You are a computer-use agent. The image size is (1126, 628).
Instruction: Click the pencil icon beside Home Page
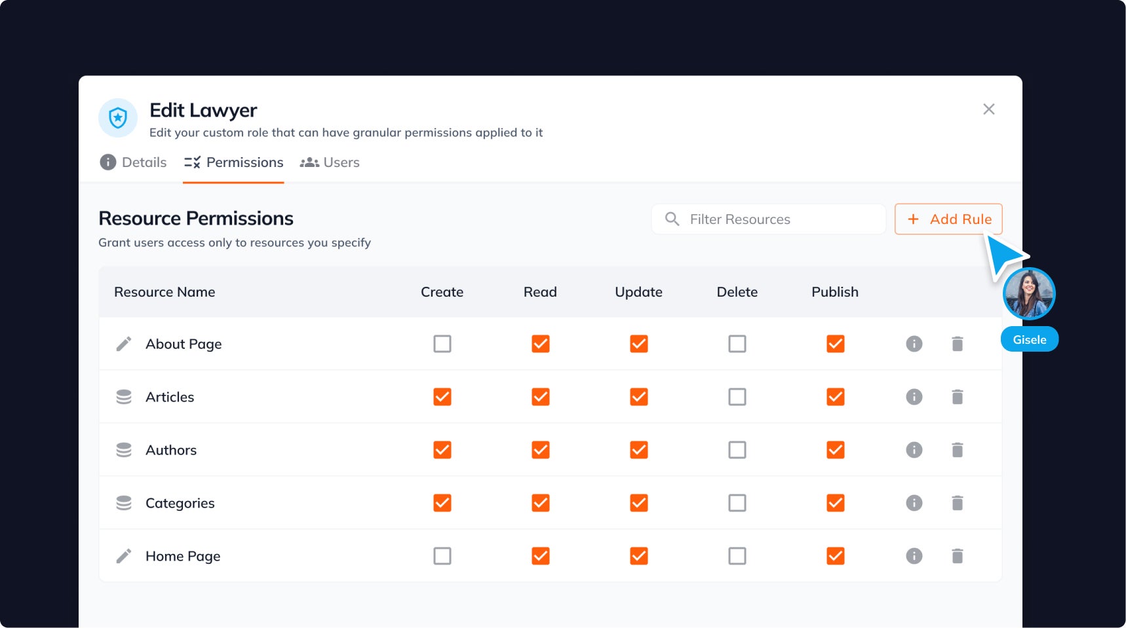click(x=124, y=556)
